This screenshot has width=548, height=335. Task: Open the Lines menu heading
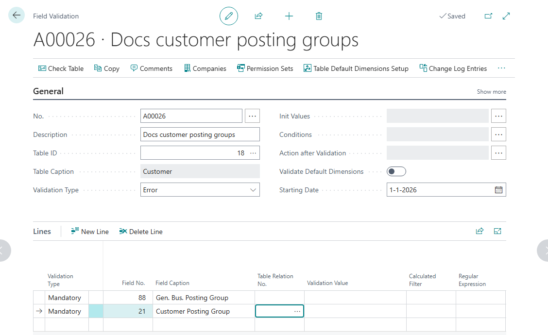(x=42, y=231)
